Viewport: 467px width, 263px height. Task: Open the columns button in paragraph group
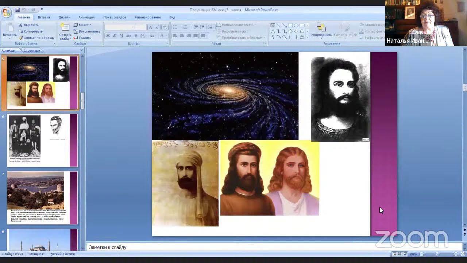tap(204, 35)
